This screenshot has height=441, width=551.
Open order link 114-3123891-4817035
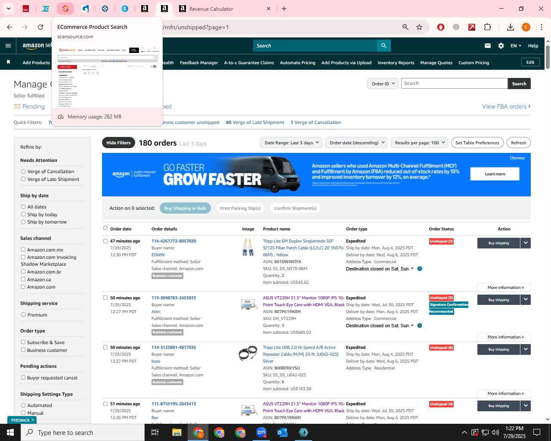click(x=173, y=347)
